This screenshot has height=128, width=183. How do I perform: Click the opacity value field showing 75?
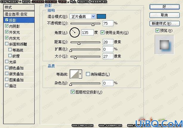(x=108, y=23)
